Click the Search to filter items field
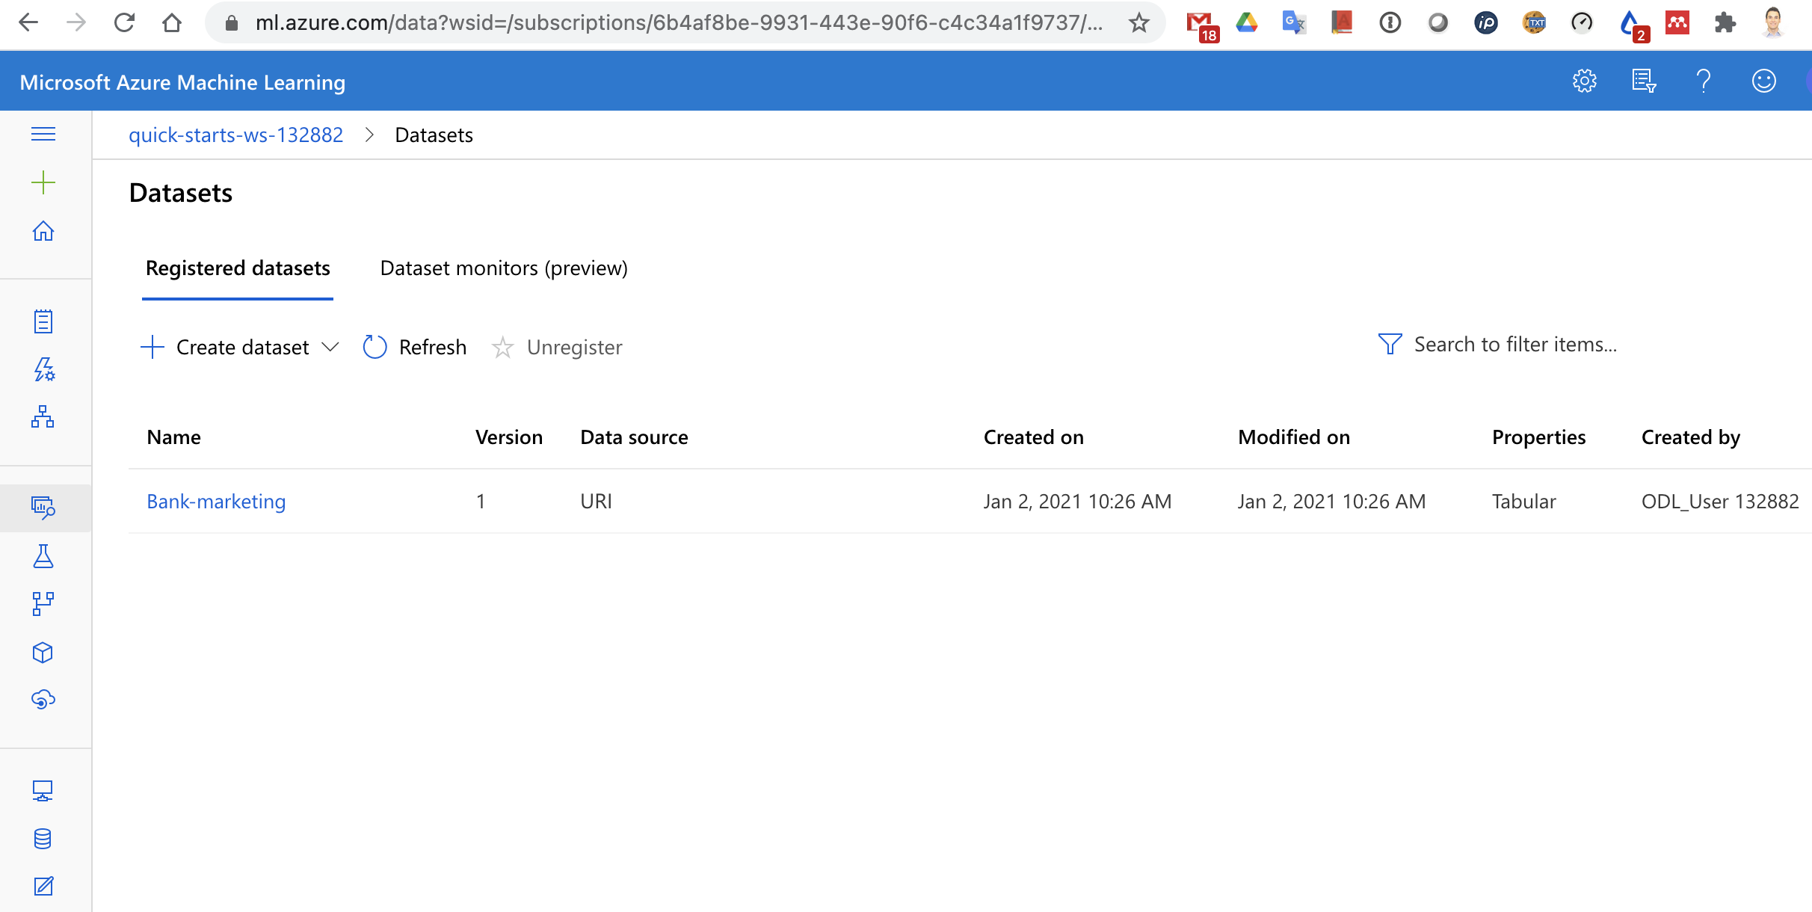Screen dimensions: 1812x912 pyautogui.click(x=1515, y=345)
